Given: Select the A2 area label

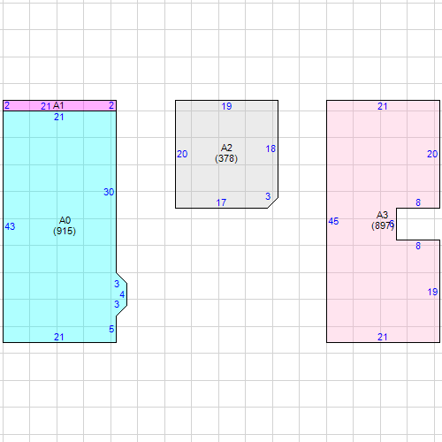Looking at the screenshot, I should coord(226,148).
